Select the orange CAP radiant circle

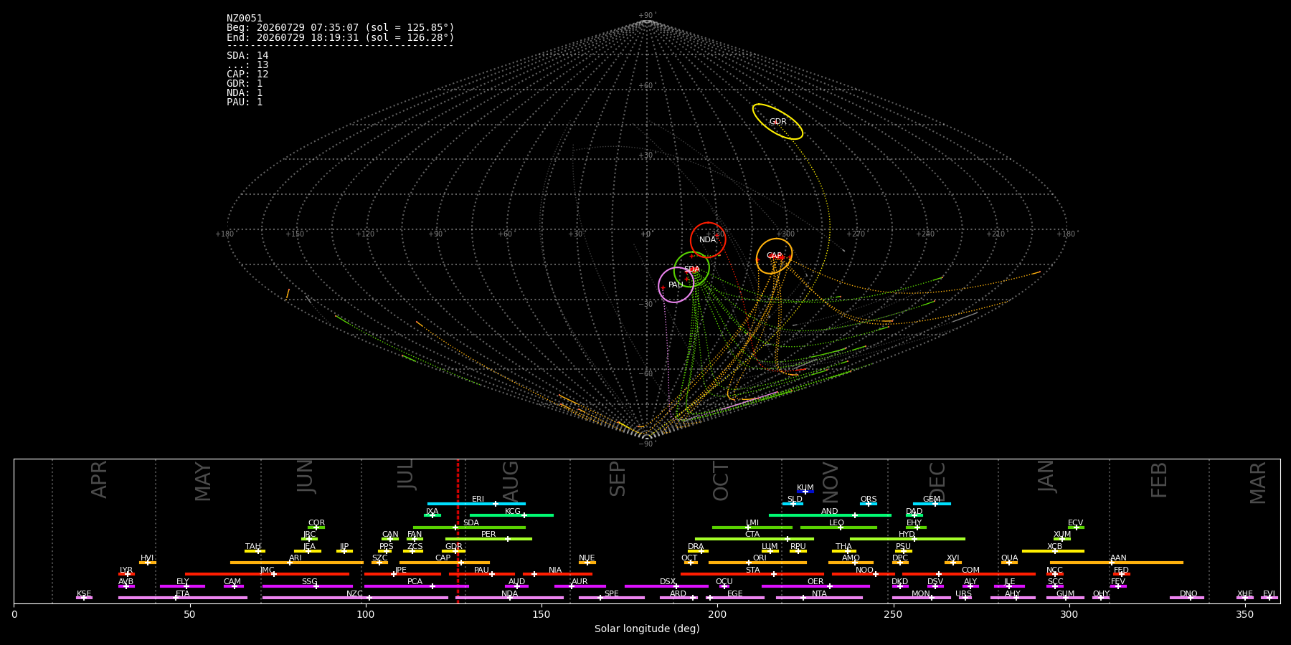(774, 256)
